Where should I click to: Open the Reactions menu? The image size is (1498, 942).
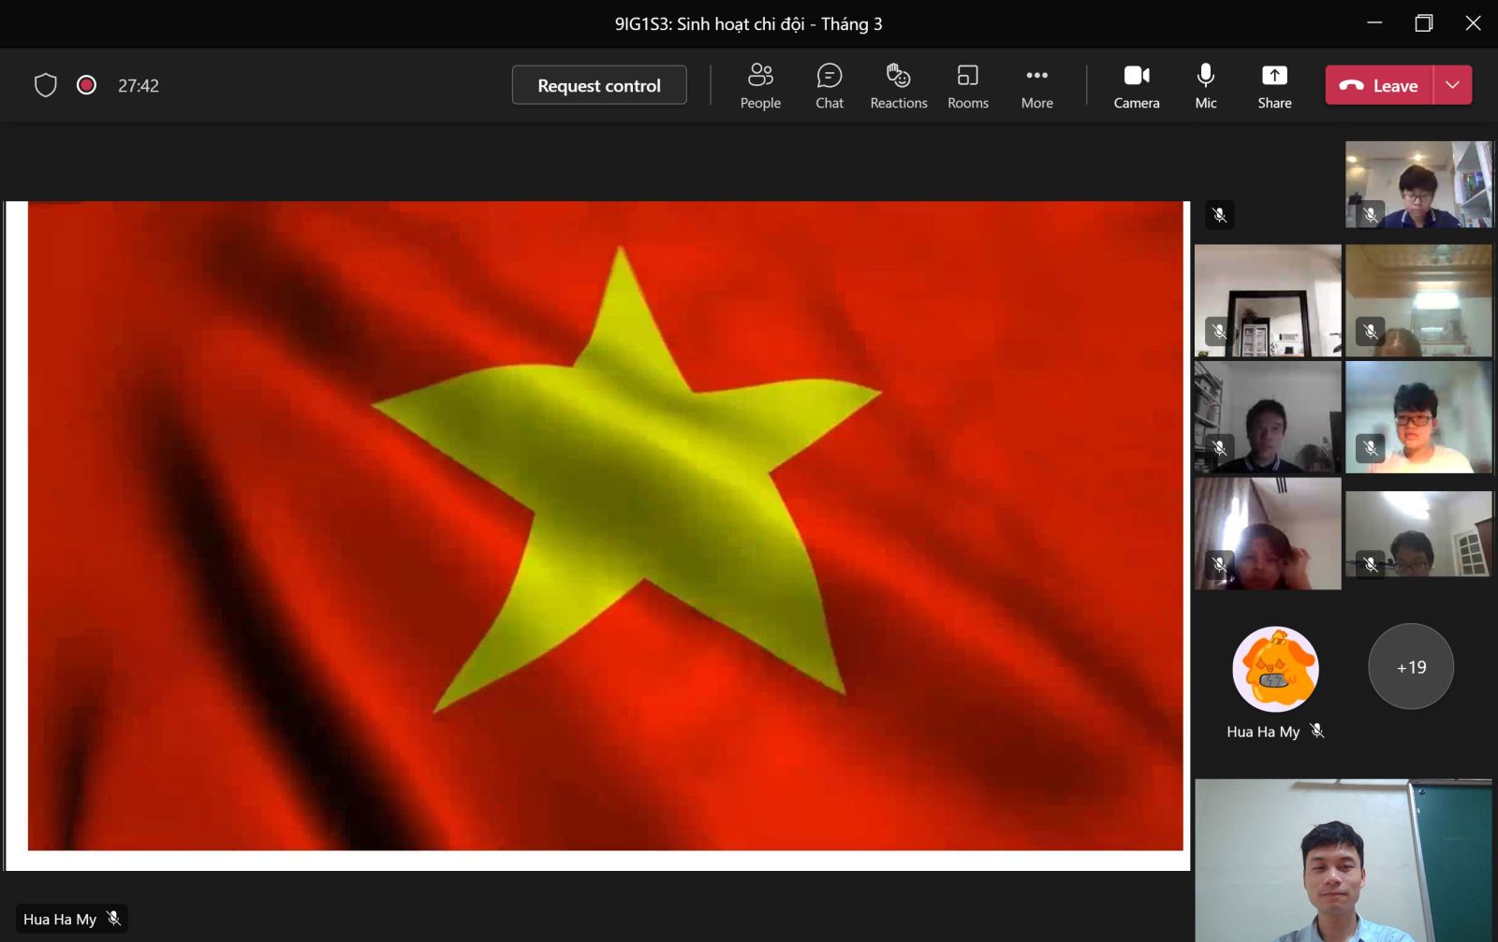click(899, 86)
